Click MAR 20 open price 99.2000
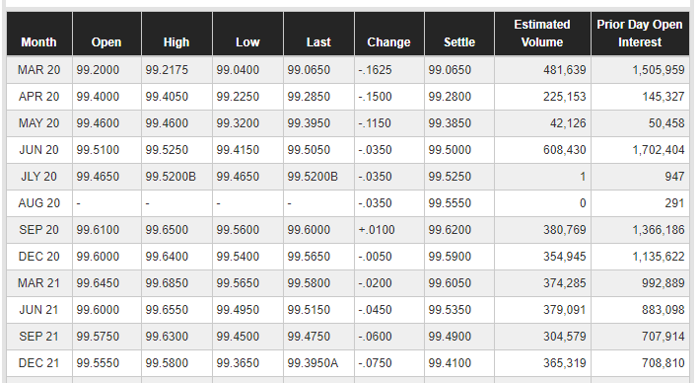The image size is (699, 383). (98, 70)
